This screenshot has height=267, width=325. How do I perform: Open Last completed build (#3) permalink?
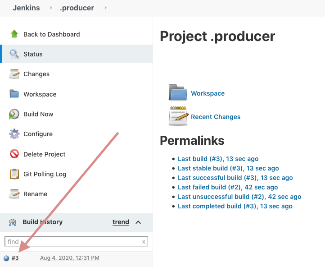point(235,206)
